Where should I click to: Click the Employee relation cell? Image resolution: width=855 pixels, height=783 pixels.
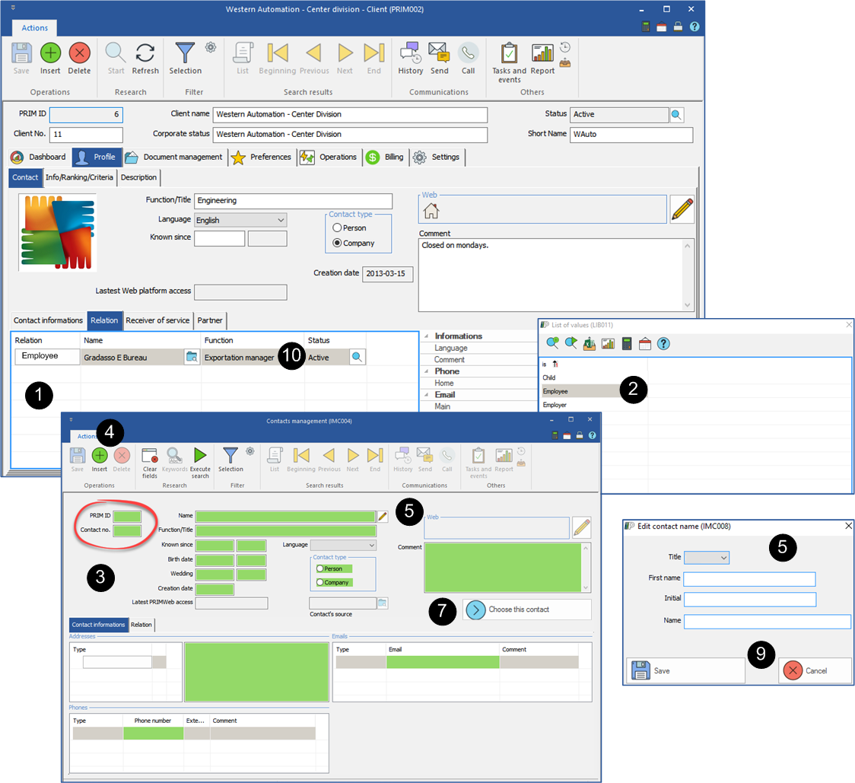[x=47, y=356]
